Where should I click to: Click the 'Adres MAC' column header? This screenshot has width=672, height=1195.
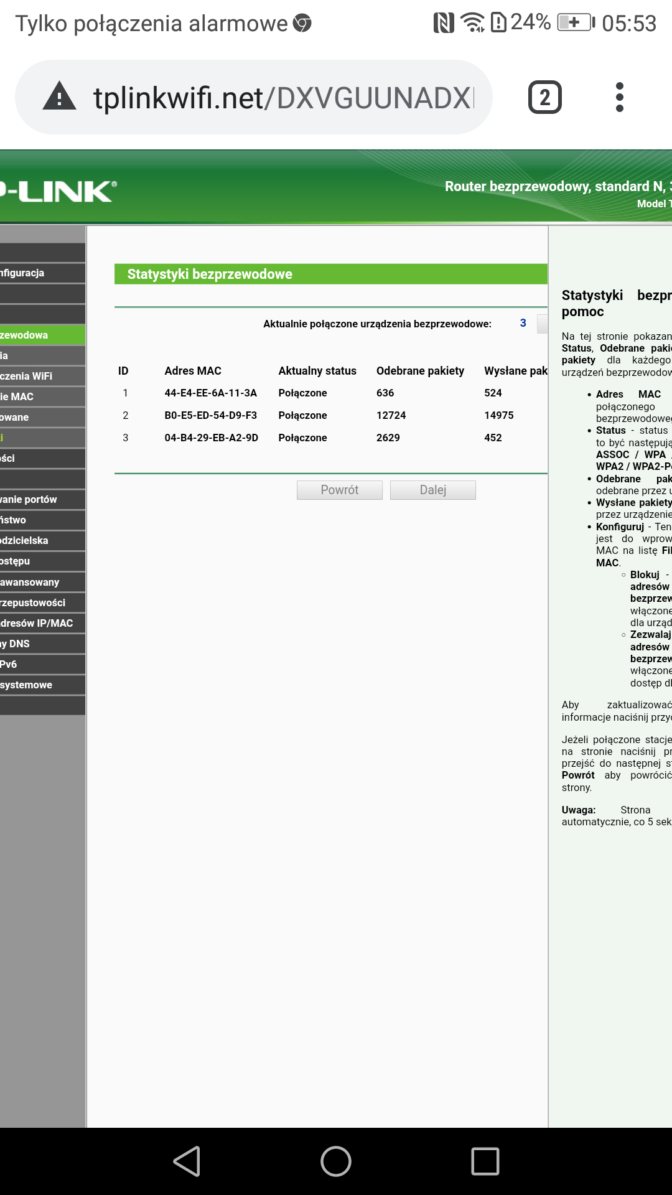pyautogui.click(x=193, y=371)
